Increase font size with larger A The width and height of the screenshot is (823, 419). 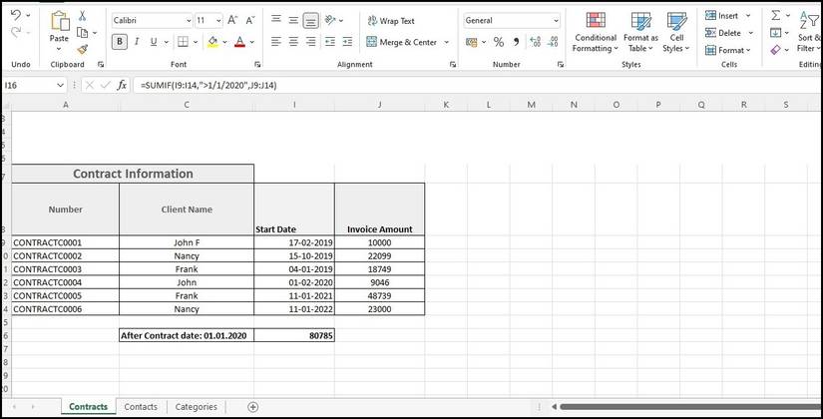coord(232,21)
